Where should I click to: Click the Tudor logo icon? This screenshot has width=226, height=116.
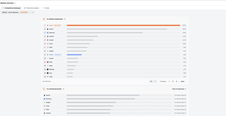pos(48,77)
